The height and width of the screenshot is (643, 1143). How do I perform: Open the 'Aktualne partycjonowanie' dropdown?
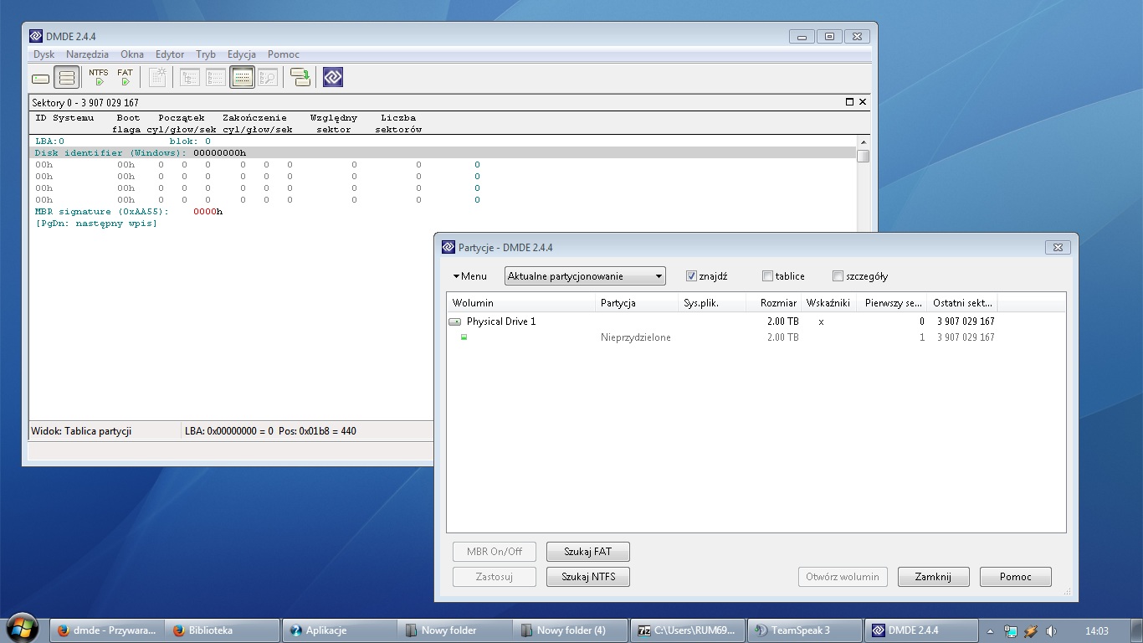pos(585,276)
